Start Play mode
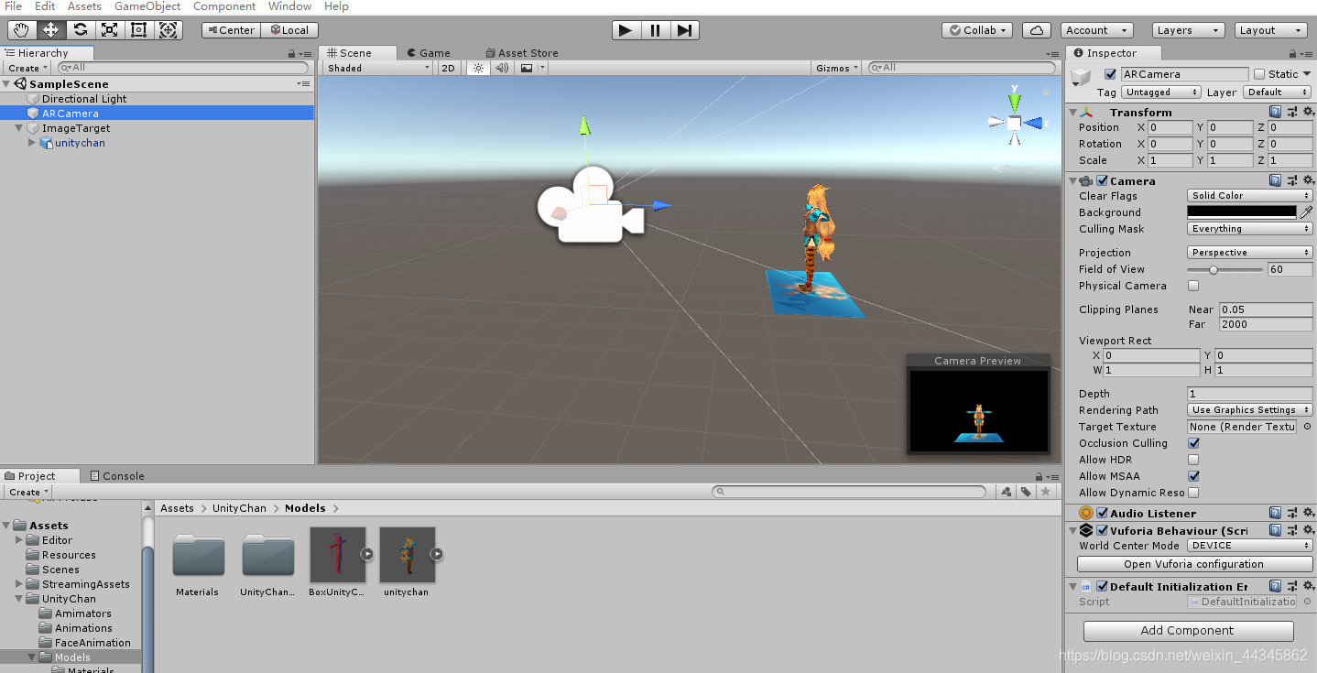 coord(626,30)
